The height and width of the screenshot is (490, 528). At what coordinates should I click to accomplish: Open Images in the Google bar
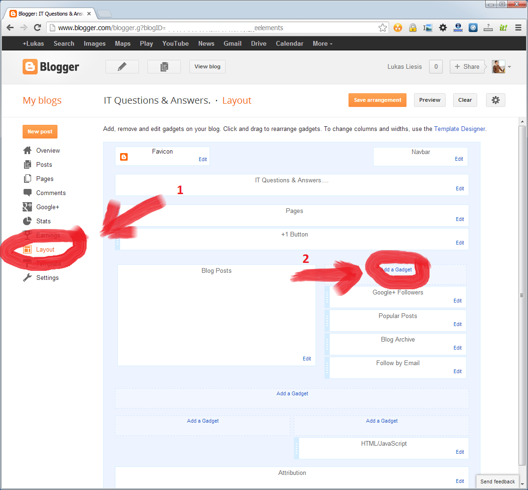[95, 43]
